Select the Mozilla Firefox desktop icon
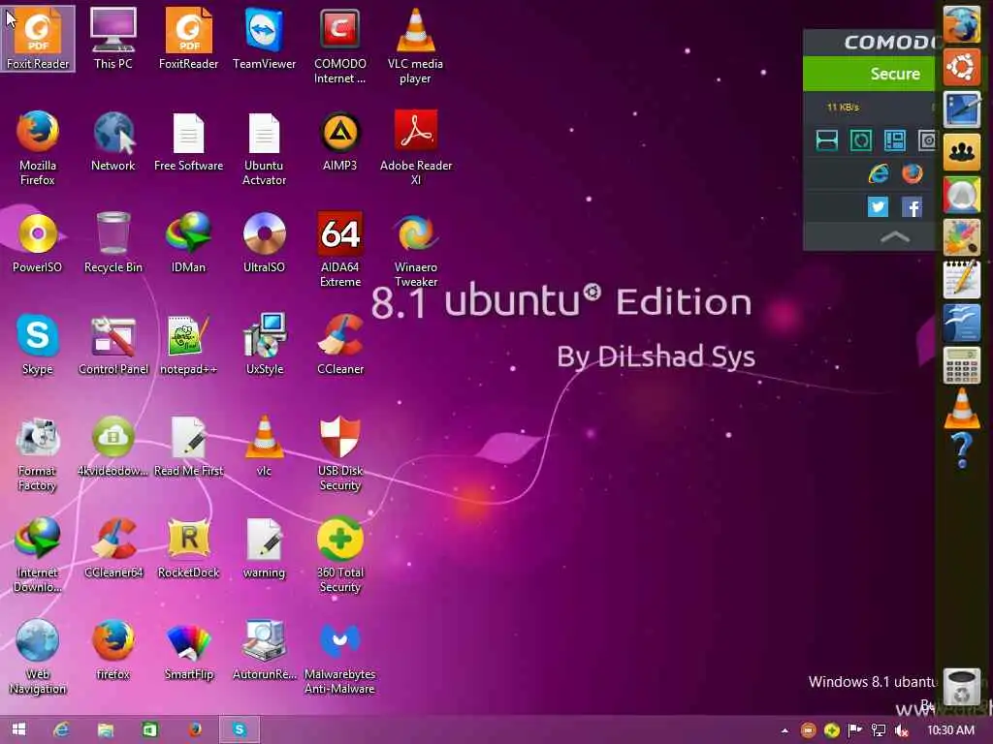 (38, 147)
